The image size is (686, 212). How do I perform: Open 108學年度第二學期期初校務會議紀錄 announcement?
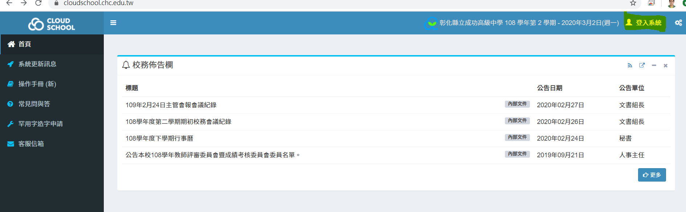(x=178, y=122)
